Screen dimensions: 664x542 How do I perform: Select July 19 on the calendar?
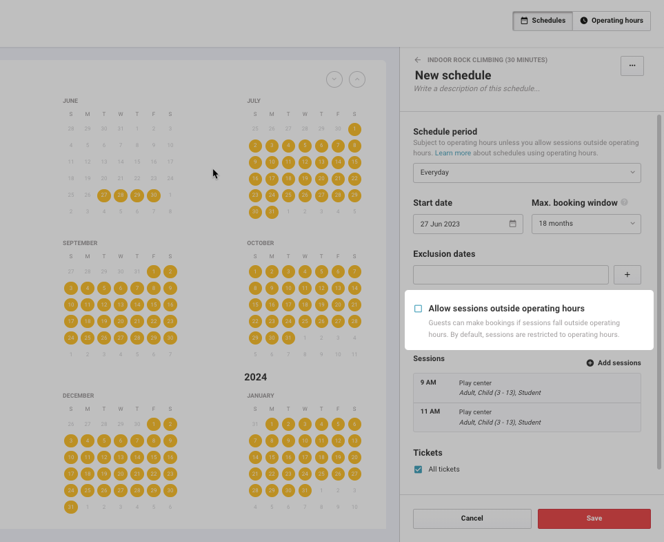click(x=305, y=179)
